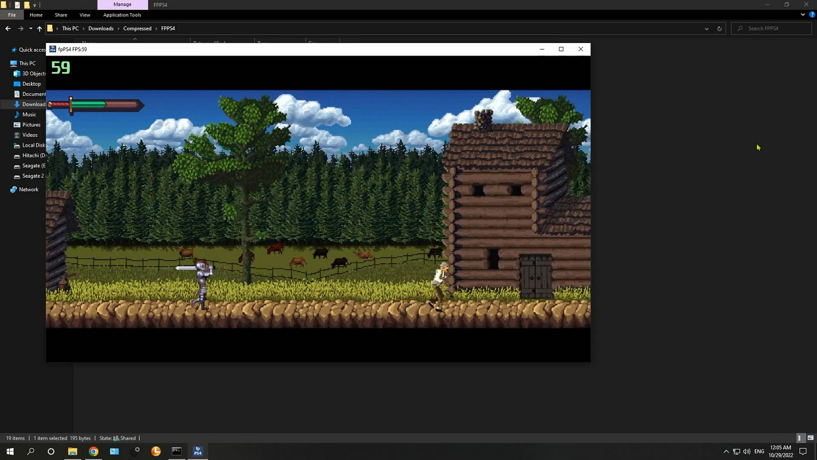Open Command Prompt window from taskbar
Image resolution: width=817 pixels, height=460 pixels.
(176, 451)
